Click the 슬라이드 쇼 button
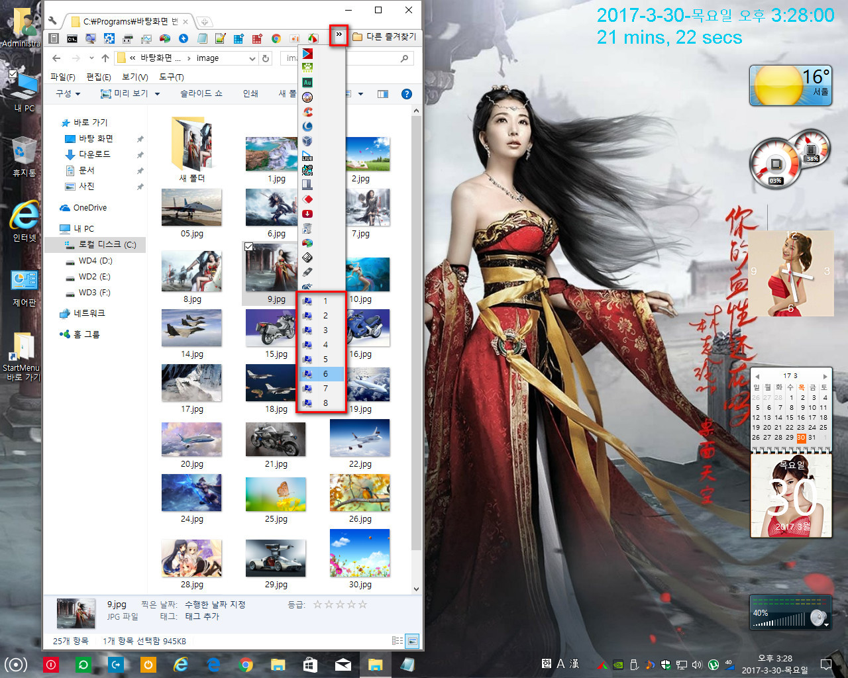The image size is (848, 678). [201, 94]
